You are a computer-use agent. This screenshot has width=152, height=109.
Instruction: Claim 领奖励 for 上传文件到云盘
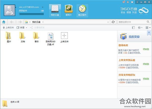(x=146, y=64)
